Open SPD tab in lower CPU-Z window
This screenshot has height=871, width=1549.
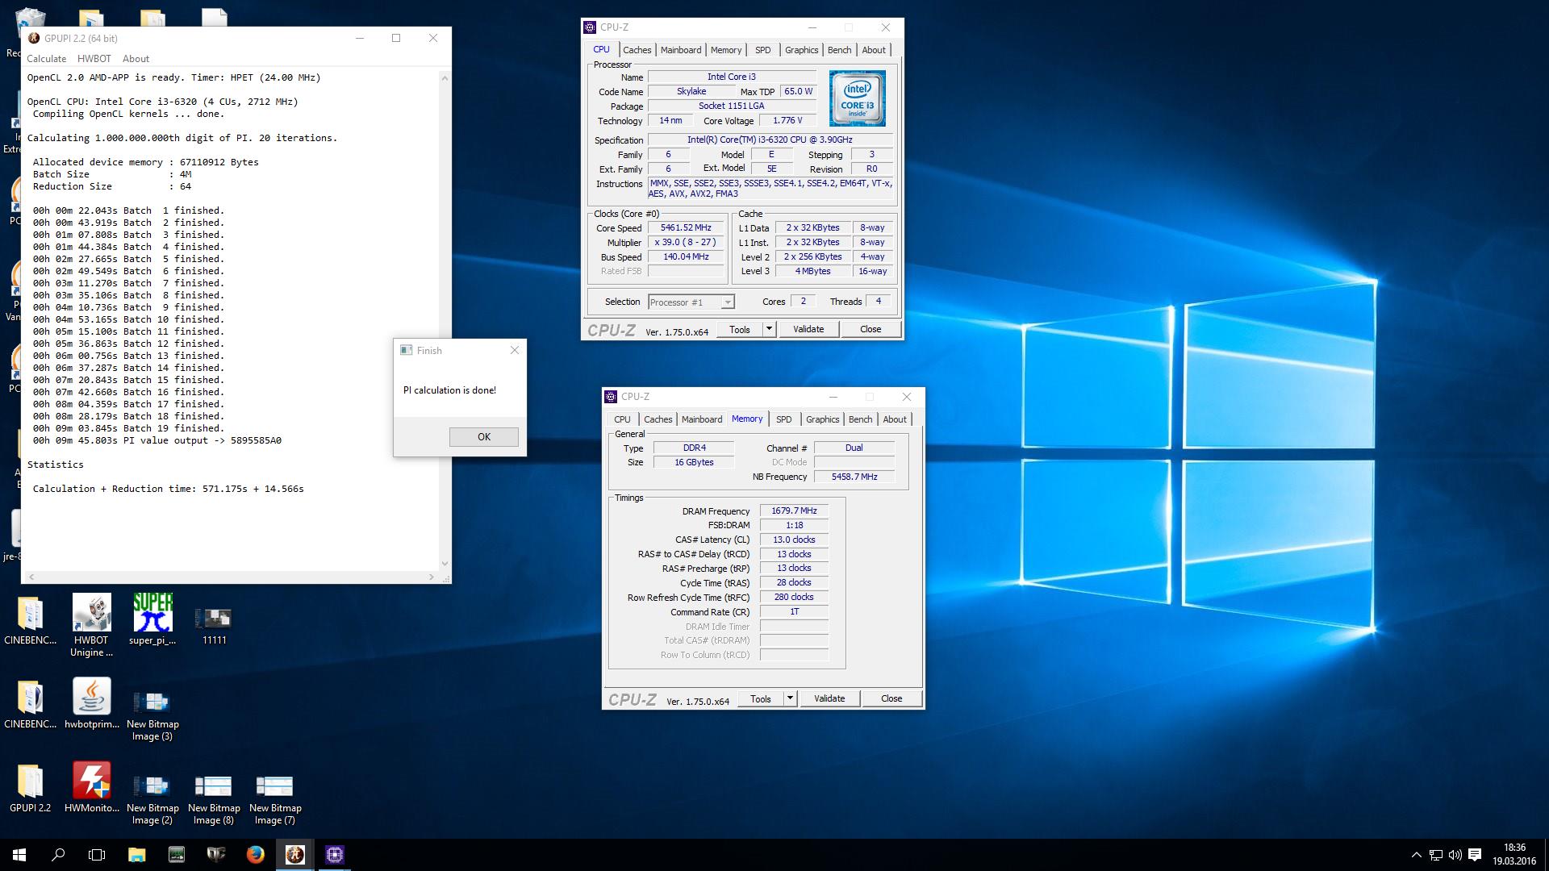click(783, 419)
